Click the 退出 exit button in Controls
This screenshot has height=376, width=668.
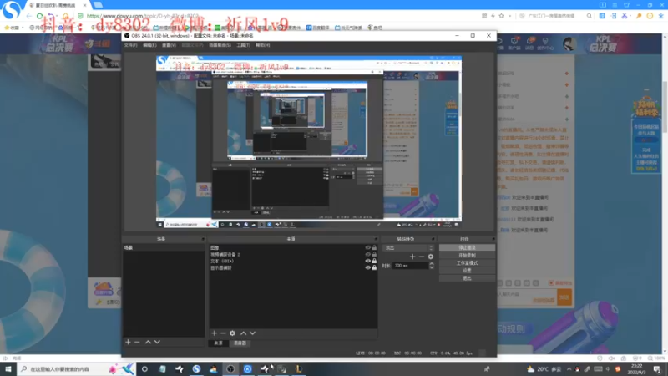point(467,278)
